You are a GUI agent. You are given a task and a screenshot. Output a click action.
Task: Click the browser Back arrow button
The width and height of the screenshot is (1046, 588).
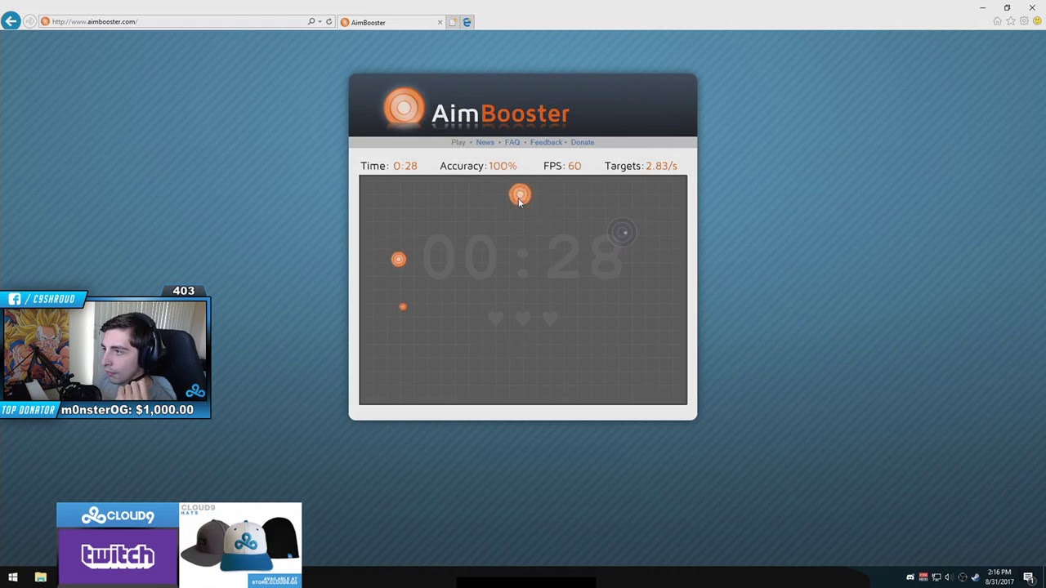point(11,21)
